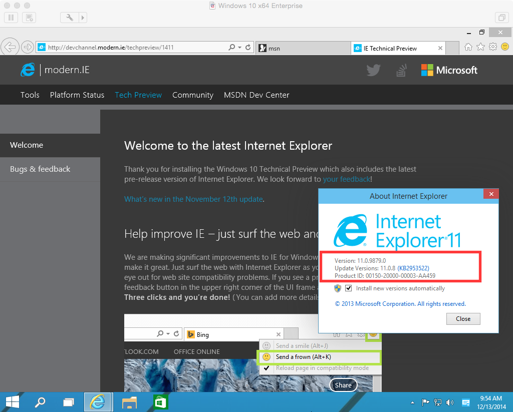513x412 pixels.
Task: Select Tech Preview in the nav bar
Action: point(138,95)
